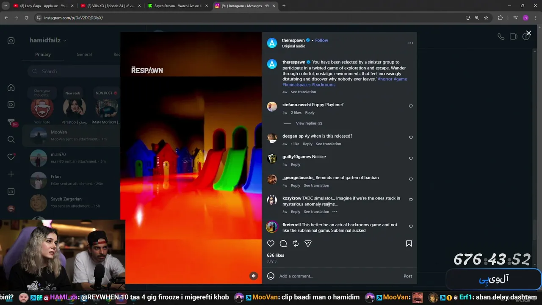Screen dimensions: 542x305
Task: Open the #horror hashtag link
Action: [385, 79]
